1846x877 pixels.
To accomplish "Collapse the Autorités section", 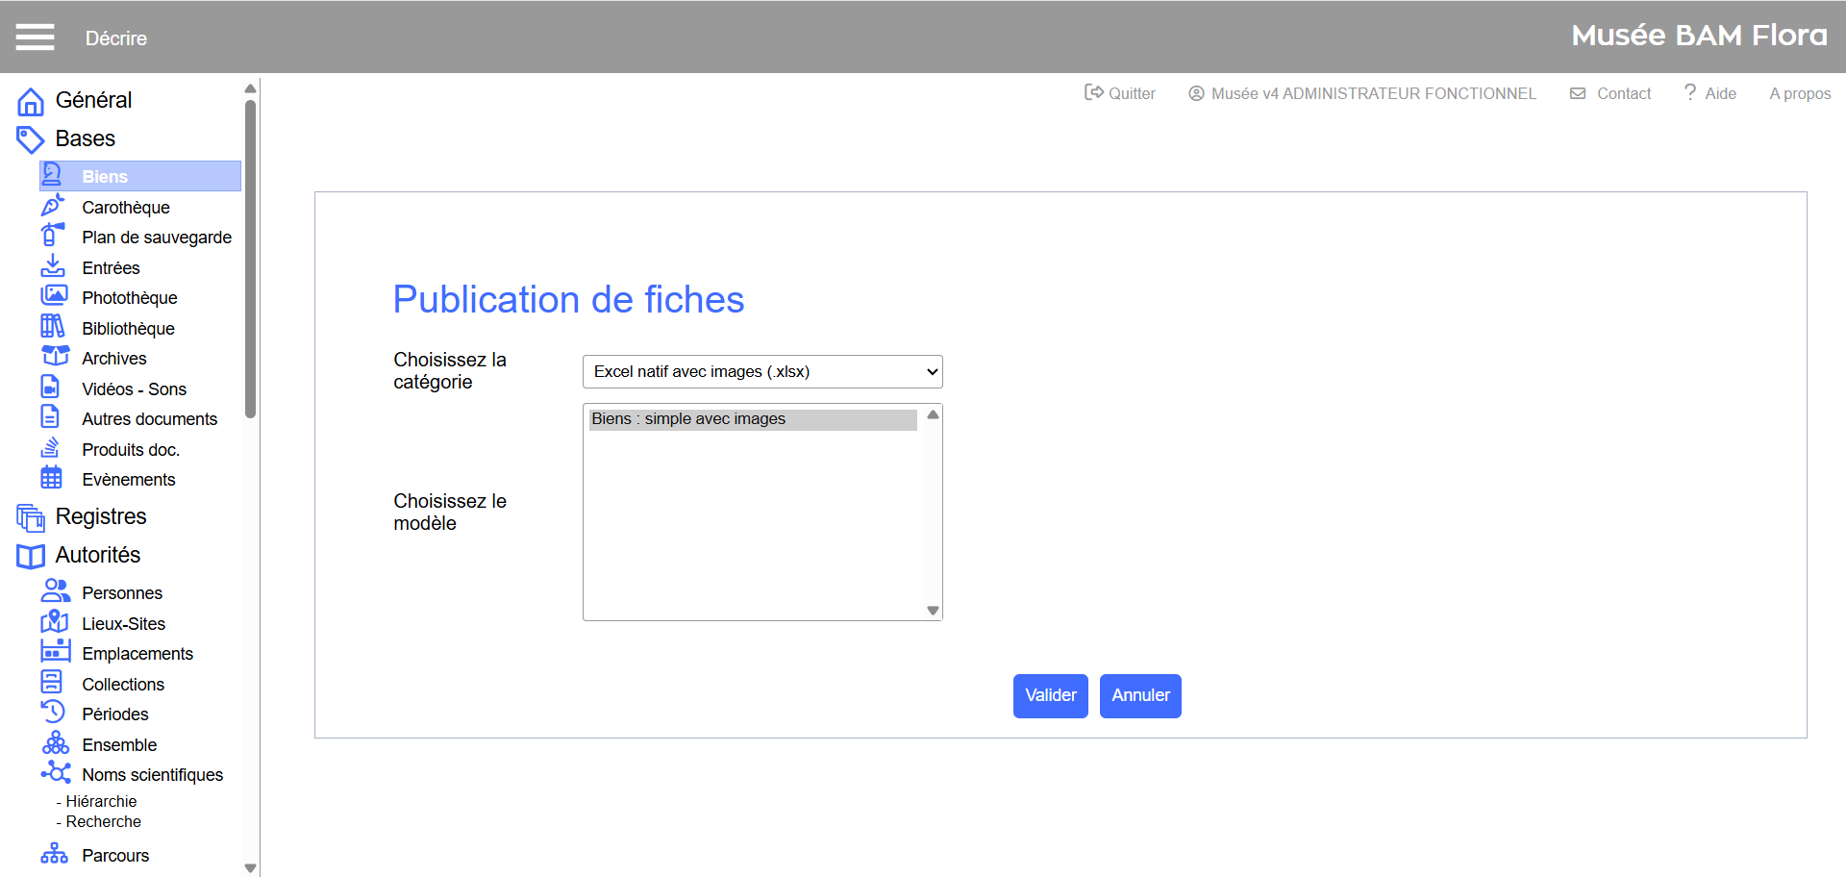I will coord(97,556).
